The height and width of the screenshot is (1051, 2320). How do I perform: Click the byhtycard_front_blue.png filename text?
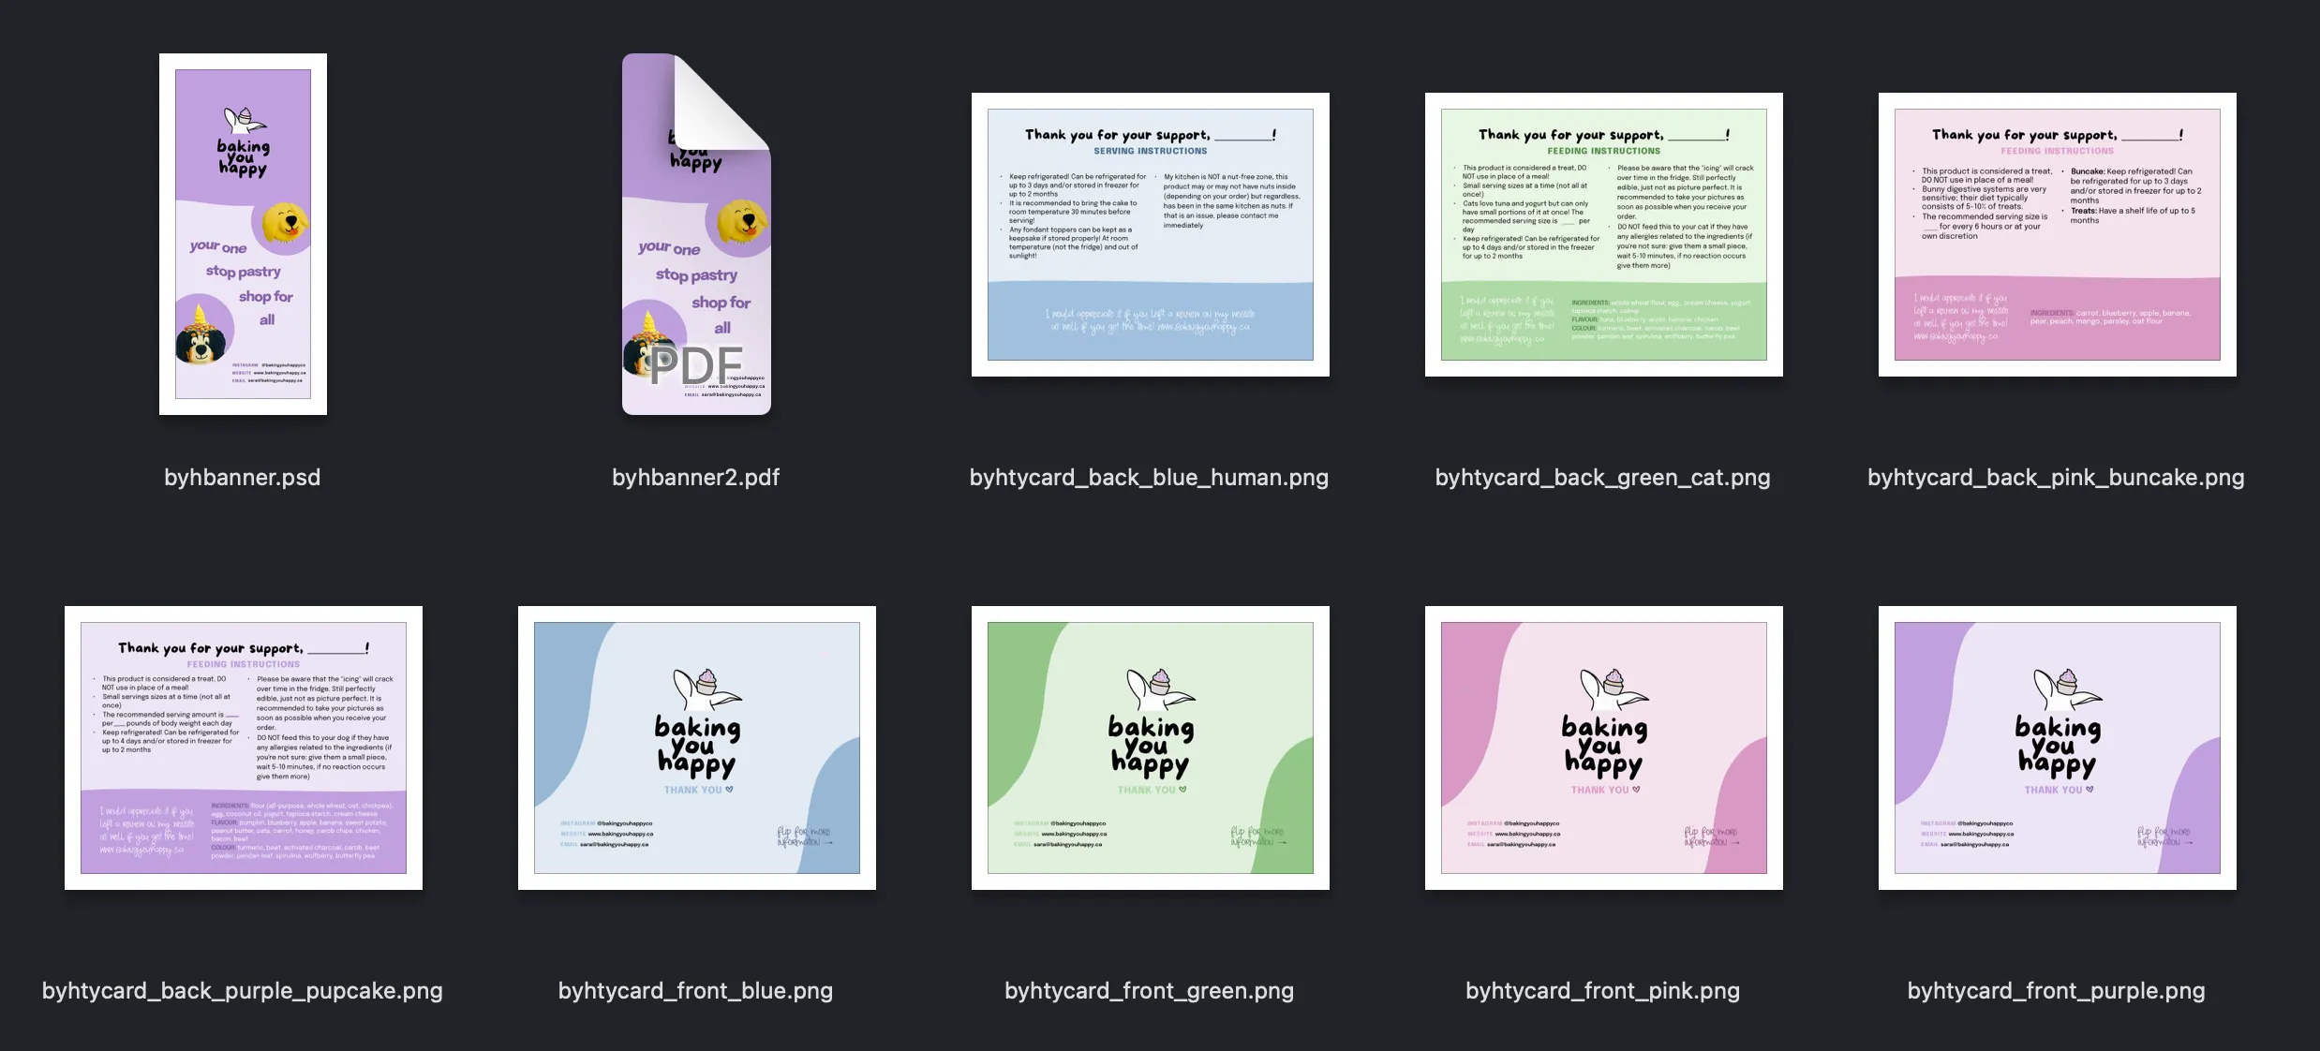point(695,990)
